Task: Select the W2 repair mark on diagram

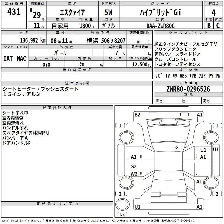Action: [x=134, y=174]
